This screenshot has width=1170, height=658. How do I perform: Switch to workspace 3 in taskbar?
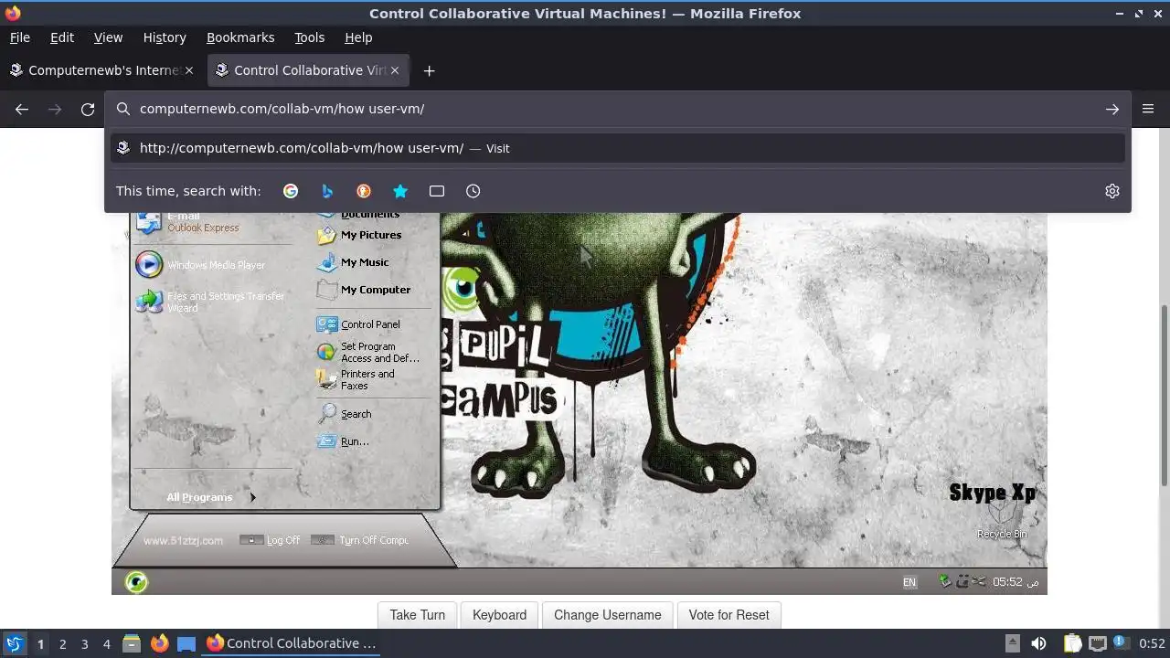click(x=84, y=644)
